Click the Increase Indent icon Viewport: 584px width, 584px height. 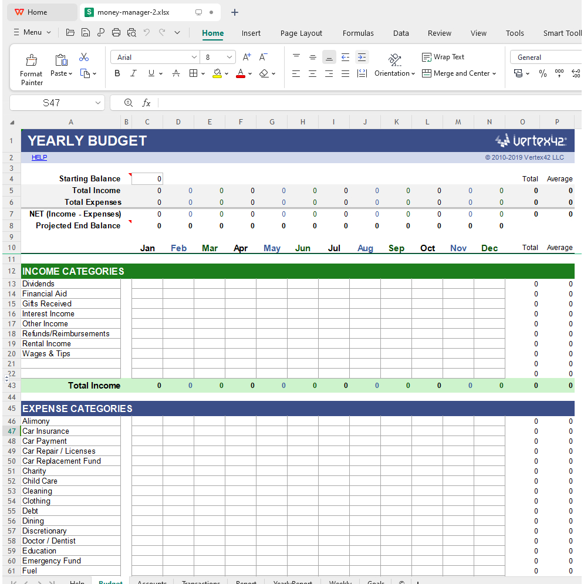(x=362, y=57)
